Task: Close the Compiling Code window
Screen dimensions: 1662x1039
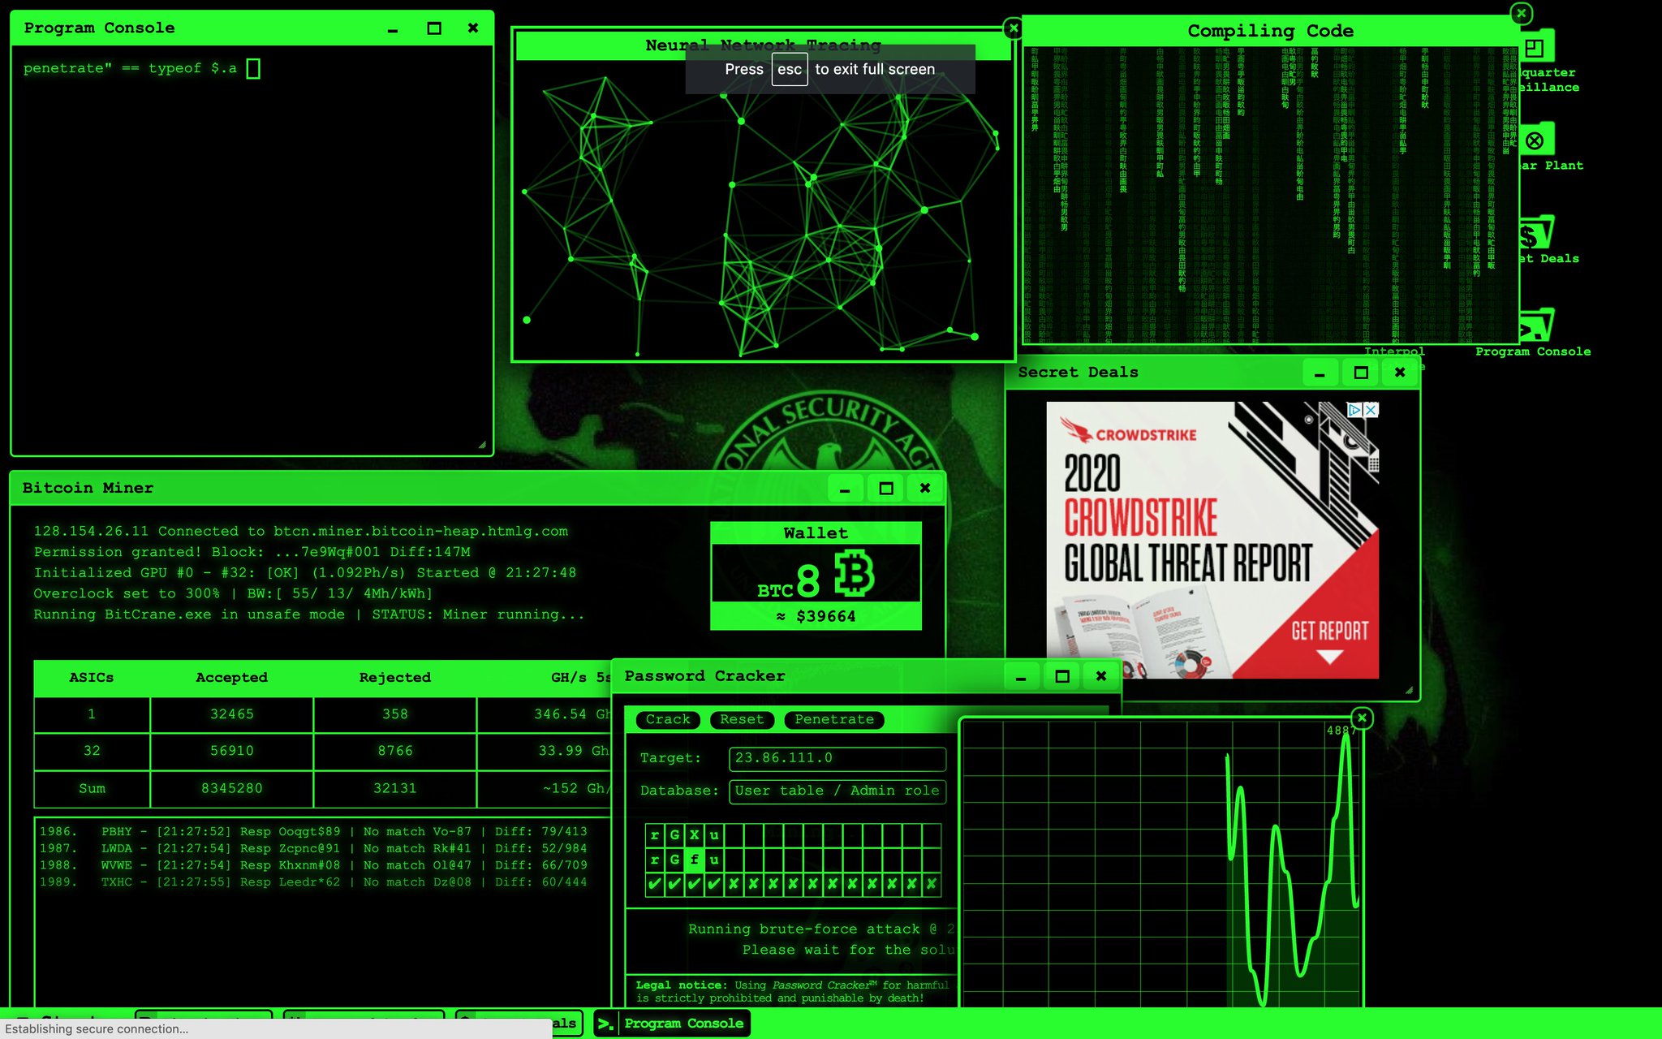Action: [1522, 13]
